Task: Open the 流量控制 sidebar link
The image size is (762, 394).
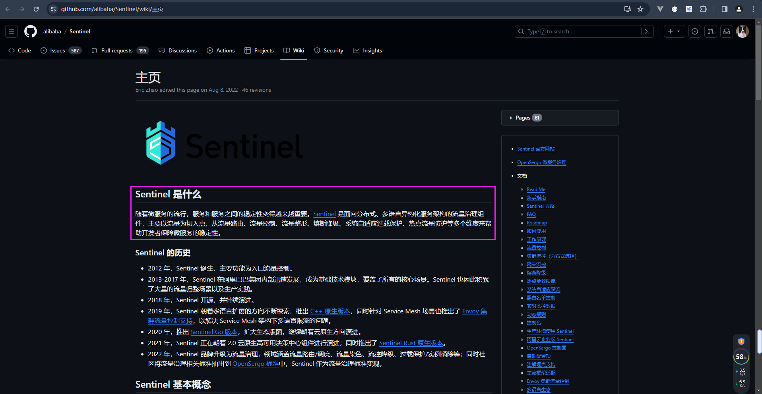Action: pos(536,248)
